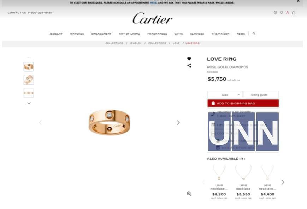
Task: Open the $8,200 Love necklace item
Action: 219,182
